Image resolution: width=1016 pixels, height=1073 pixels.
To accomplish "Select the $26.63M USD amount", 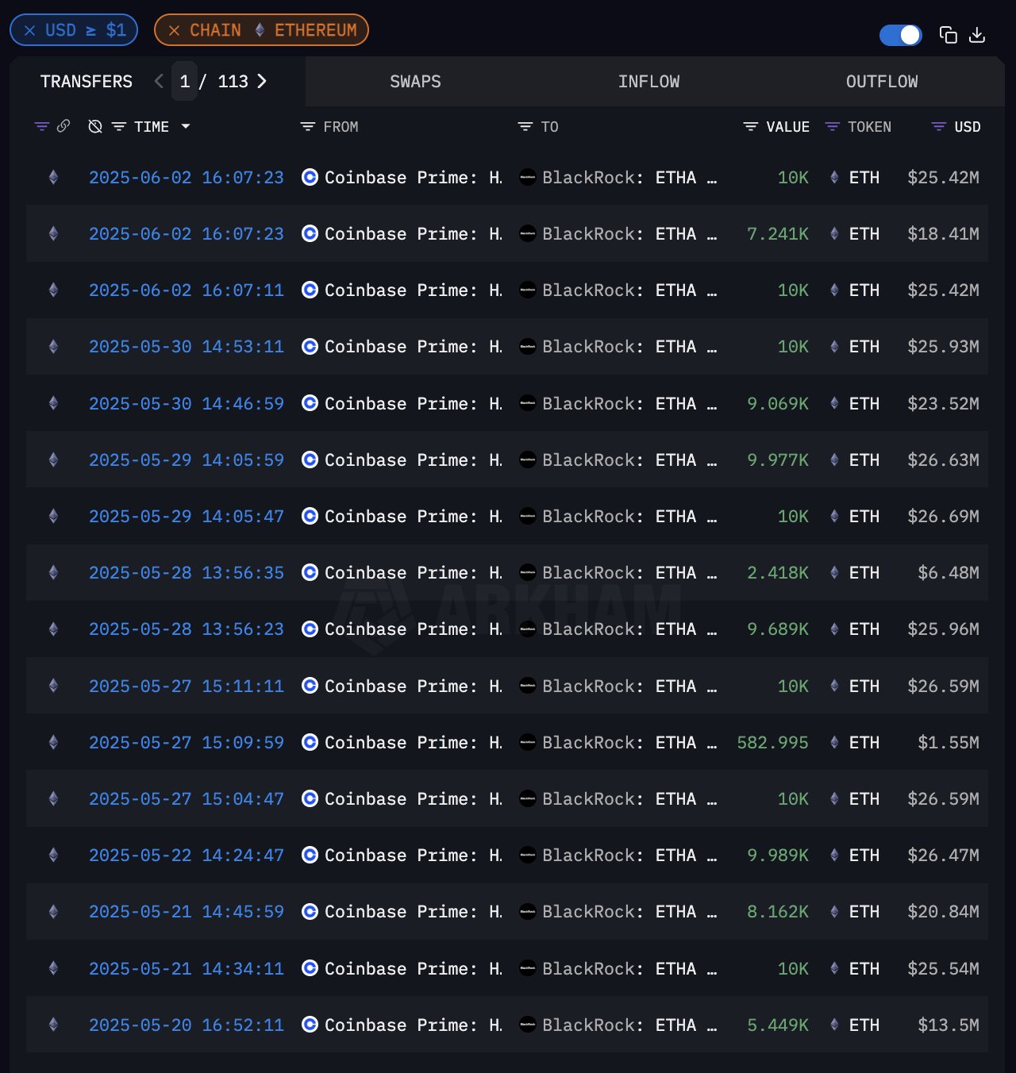I will coord(943,460).
